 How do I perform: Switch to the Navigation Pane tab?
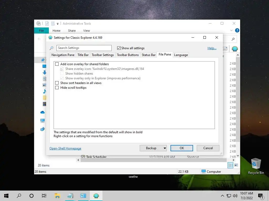(x=63, y=55)
